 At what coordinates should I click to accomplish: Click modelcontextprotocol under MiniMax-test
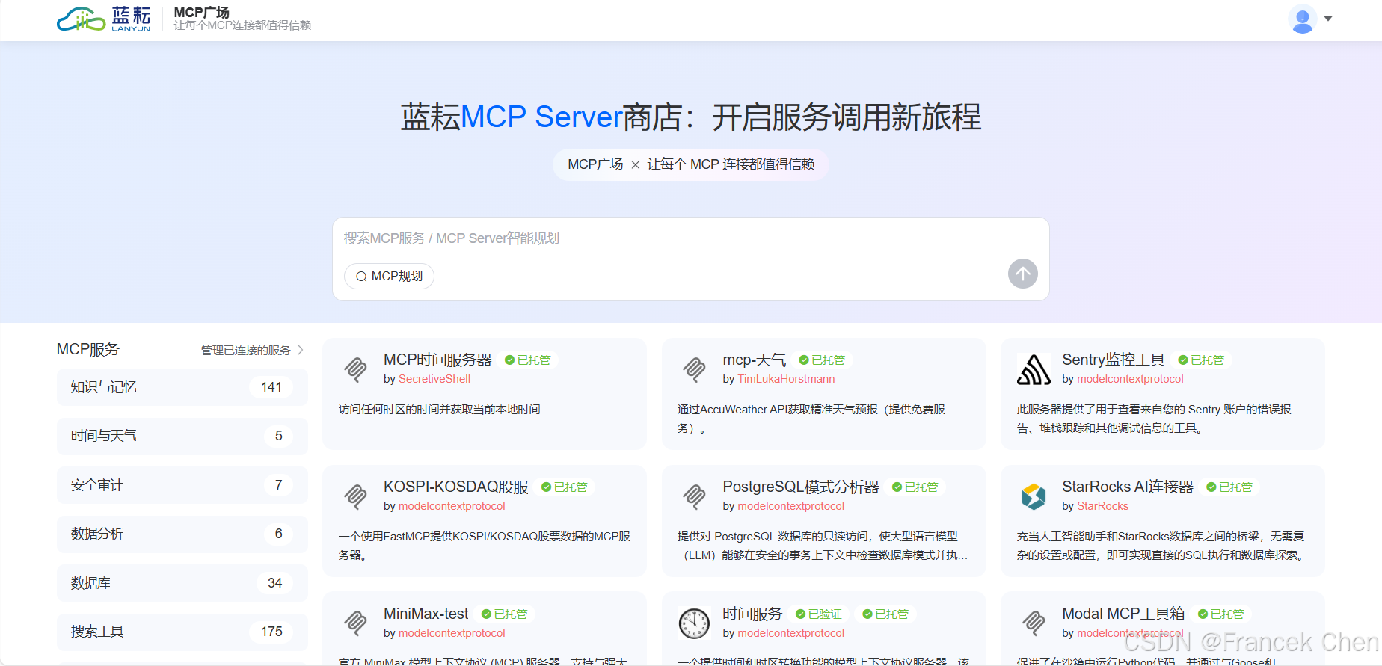coord(452,633)
